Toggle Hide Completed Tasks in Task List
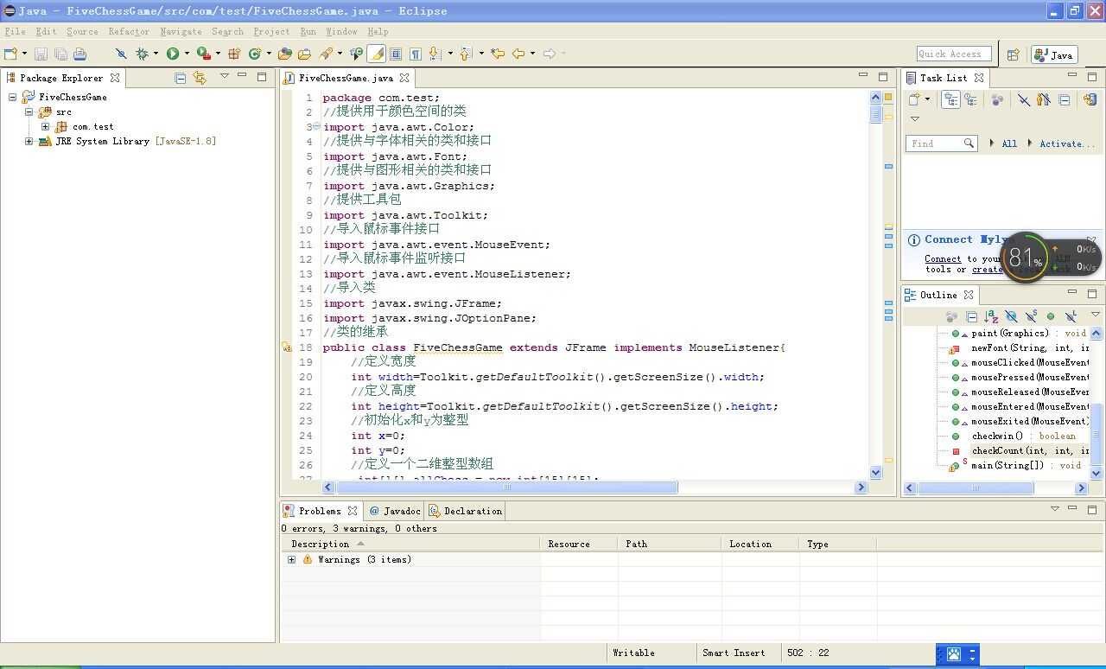Viewport: 1106px width, 669px height. click(x=1024, y=99)
